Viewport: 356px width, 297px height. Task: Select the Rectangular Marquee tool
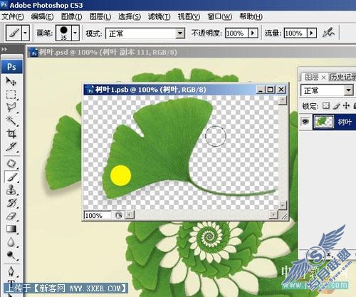pyautogui.click(x=11, y=95)
